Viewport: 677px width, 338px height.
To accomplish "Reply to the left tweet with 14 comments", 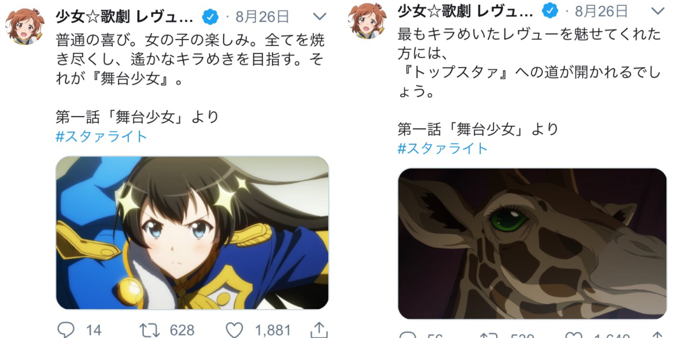I will click(66, 330).
